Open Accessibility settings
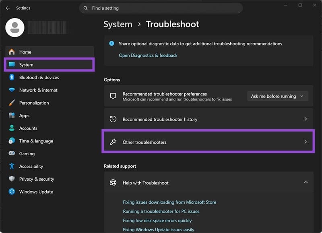 [x=32, y=166]
